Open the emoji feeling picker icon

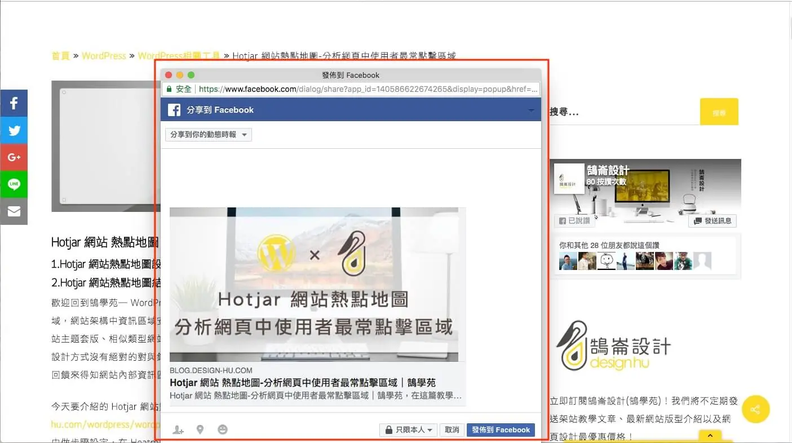223,430
